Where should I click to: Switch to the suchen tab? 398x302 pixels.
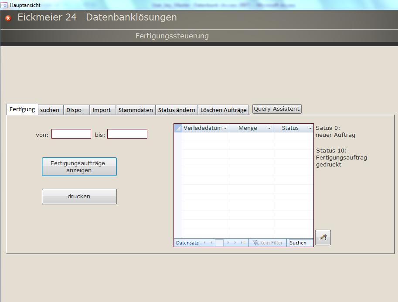tap(50, 110)
